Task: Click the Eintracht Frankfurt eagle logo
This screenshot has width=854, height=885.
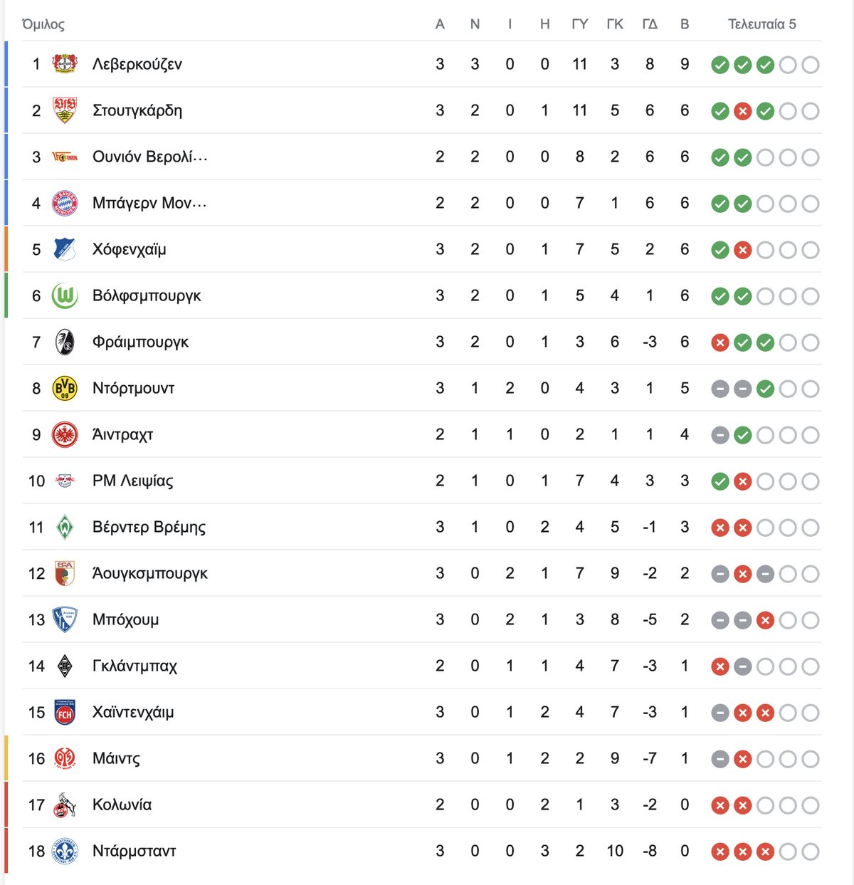Action: (x=65, y=434)
